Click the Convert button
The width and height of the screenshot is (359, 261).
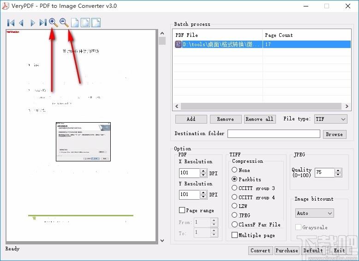click(x=260, y=250)
